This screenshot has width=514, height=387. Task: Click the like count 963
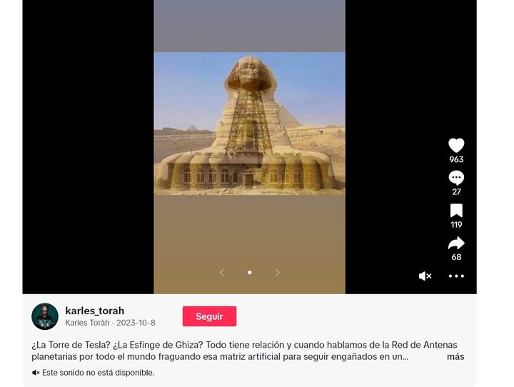pyautogui.click(x=456, y=159)
